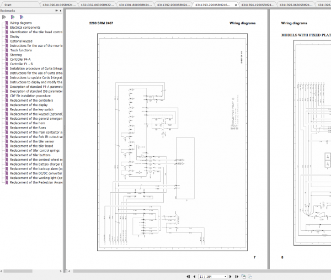Click the bookmark icon beside Steering
This screenshot has height=280, width=331.
[7, 55]
